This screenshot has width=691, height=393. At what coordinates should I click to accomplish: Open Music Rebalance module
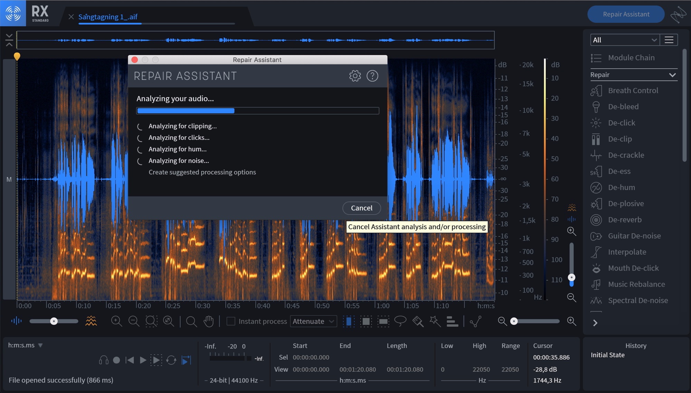(628, 284)
